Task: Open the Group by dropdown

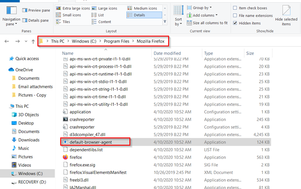Action: (199, 8)
